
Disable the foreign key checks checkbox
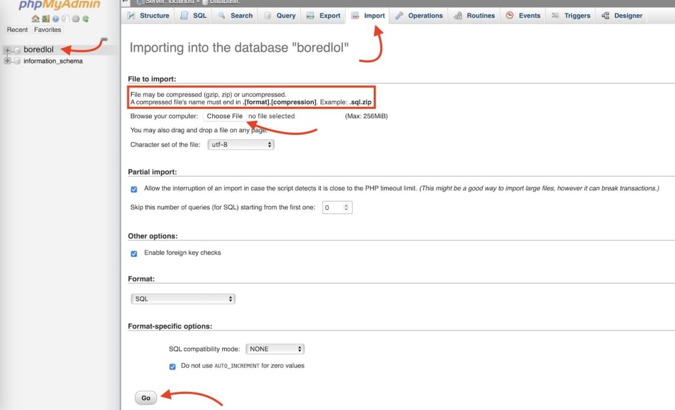point(134,253)
